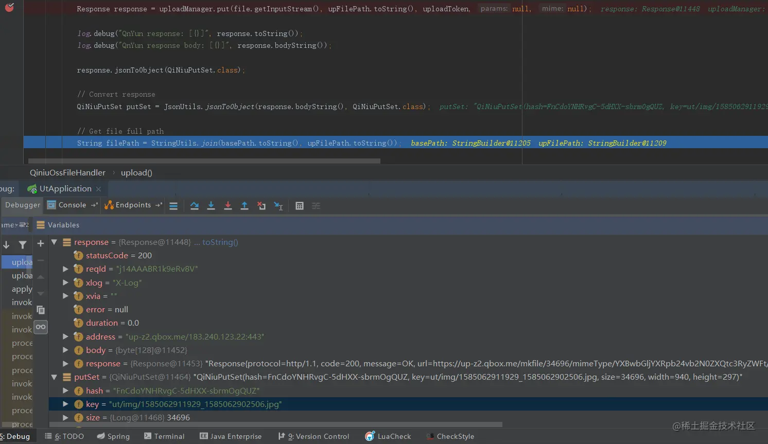768x444 pixels.
Task: Expand the address field node
Action: click(65, 336)
